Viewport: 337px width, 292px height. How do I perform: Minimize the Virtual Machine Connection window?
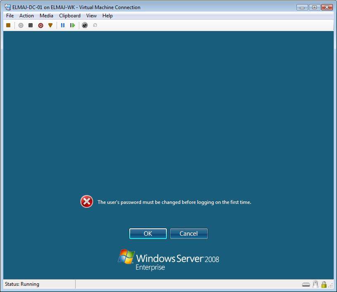(302, 7)
